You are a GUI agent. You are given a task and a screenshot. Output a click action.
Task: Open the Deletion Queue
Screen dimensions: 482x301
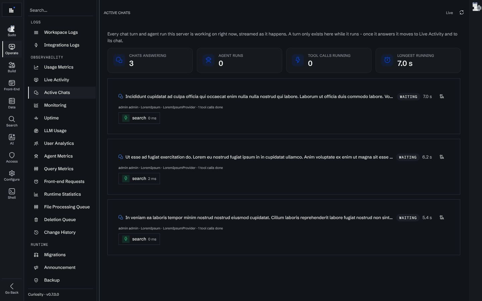[62, 220]
